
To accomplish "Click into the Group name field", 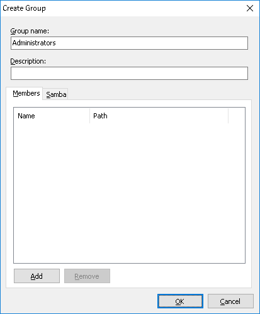I will pyautogui.click(x=129, y=43).
